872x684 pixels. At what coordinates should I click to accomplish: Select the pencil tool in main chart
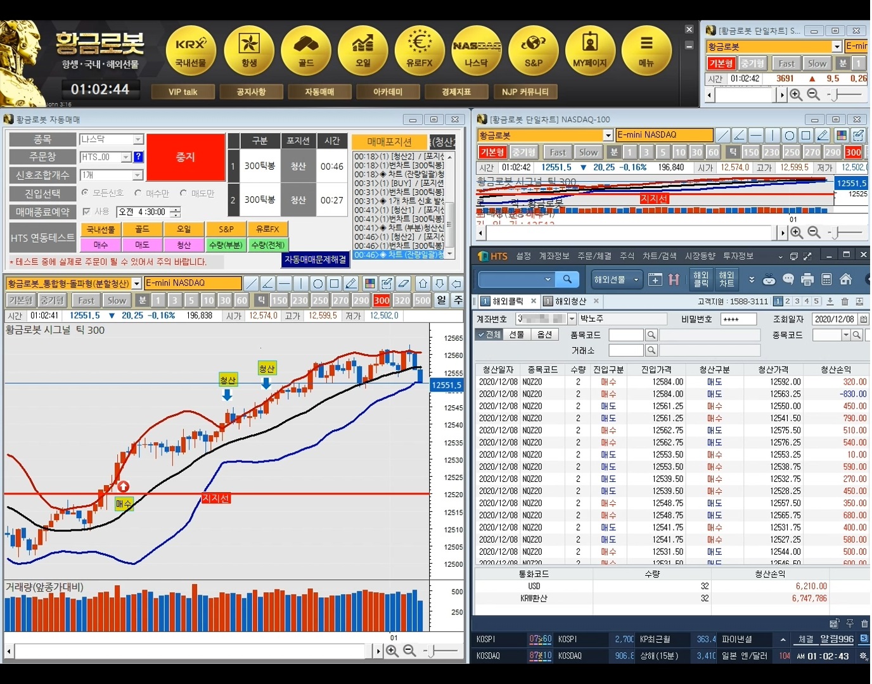coord(351,283)
